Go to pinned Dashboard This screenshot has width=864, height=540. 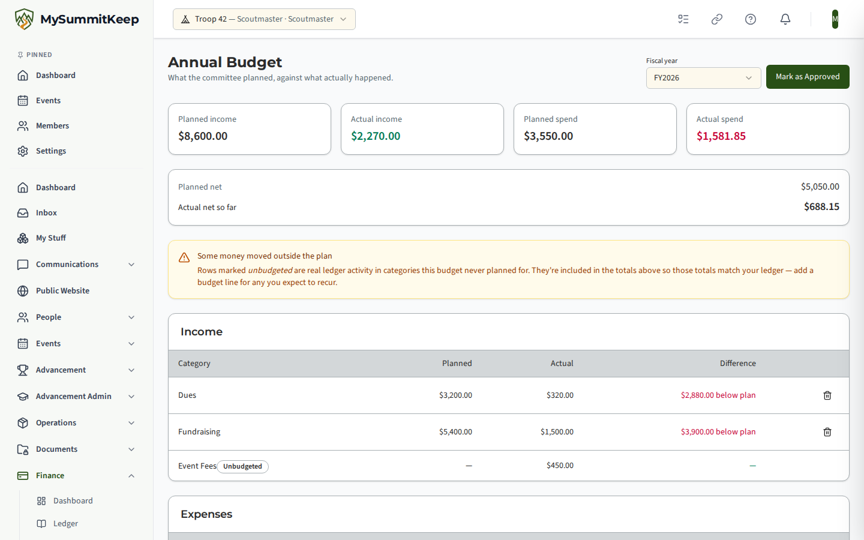(77, 76)
